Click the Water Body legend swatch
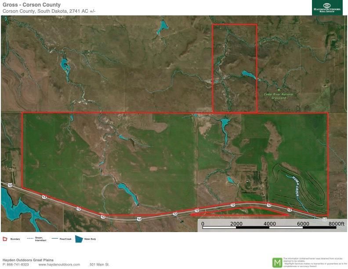 [79, 239]
